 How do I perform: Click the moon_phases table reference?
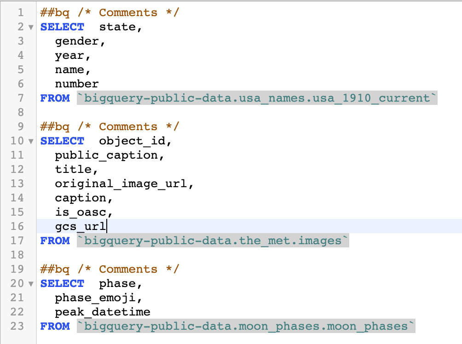(246, 326)
